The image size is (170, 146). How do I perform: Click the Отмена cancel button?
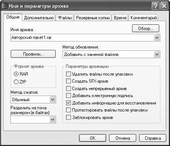[x=122, y=138]
